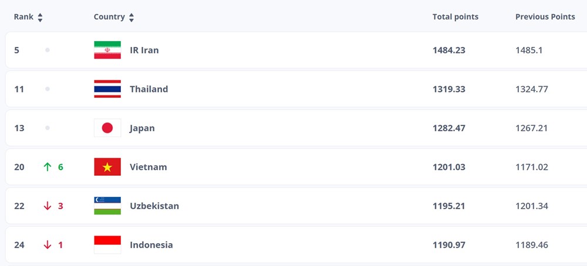Click the Vietnam flag icon
This screenshot has height=266, width=587.
(107, 167)
